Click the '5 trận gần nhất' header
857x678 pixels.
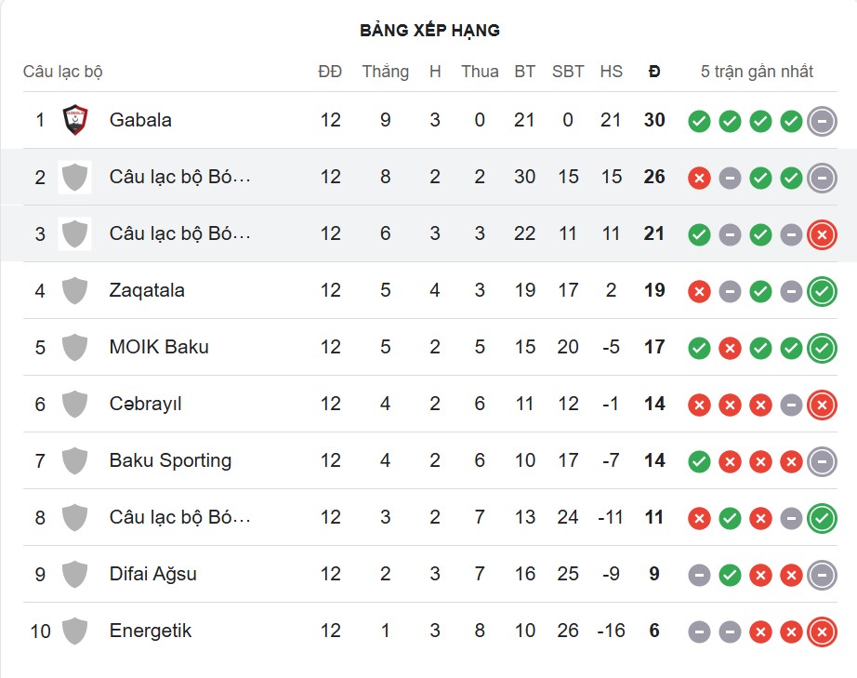(x=757, y=72)
